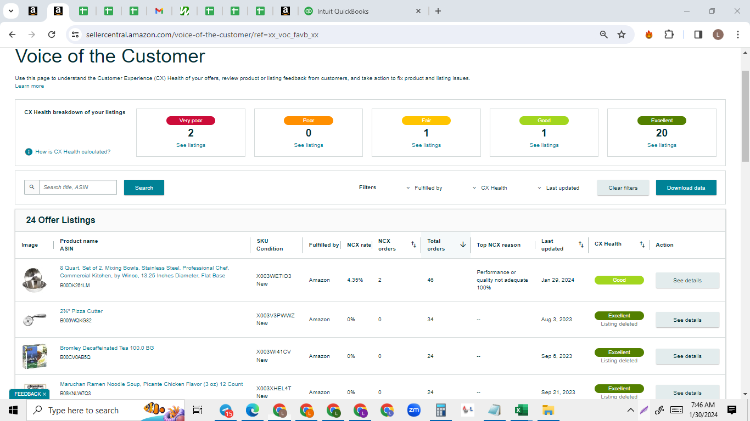The height and width of the screenshot is (421, 750).
Task: Open the Extensions puzzle menu
Action: tap(669, 35)
